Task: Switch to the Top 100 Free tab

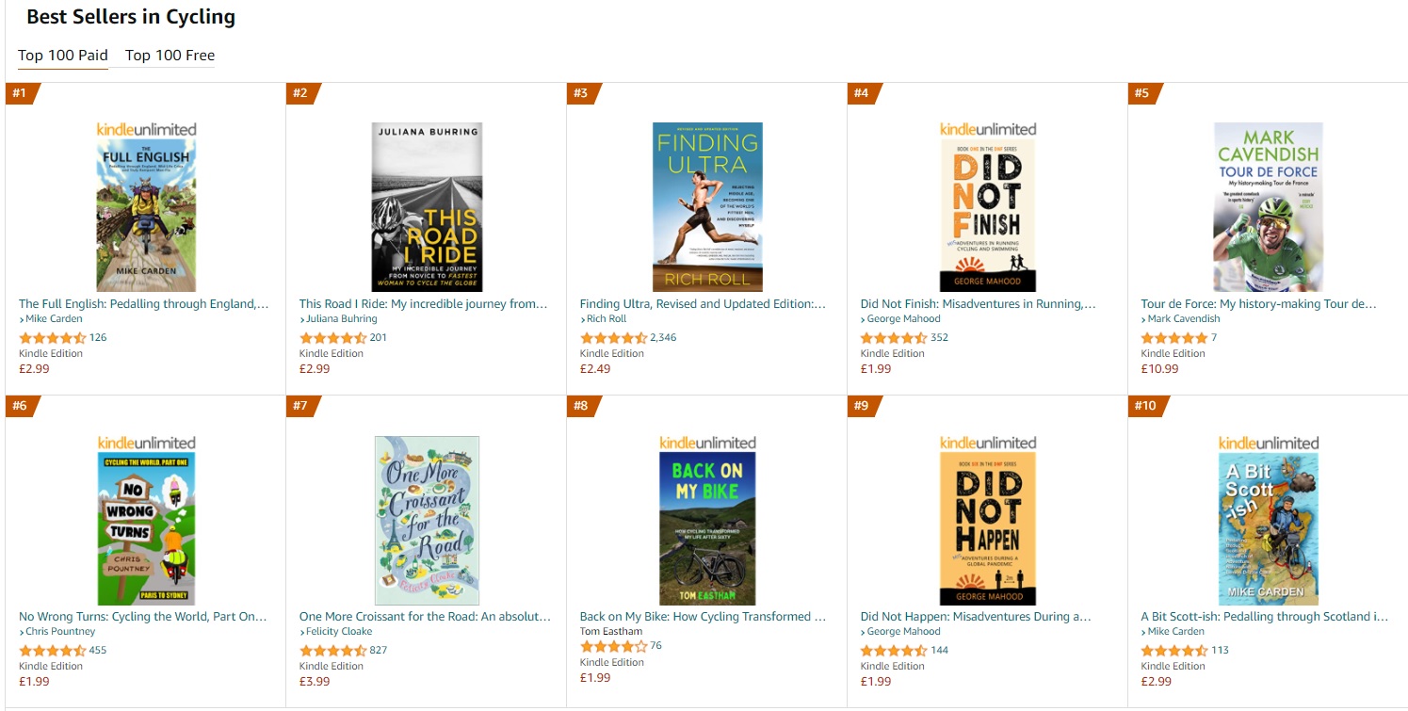Action: [x=168, y=56]
